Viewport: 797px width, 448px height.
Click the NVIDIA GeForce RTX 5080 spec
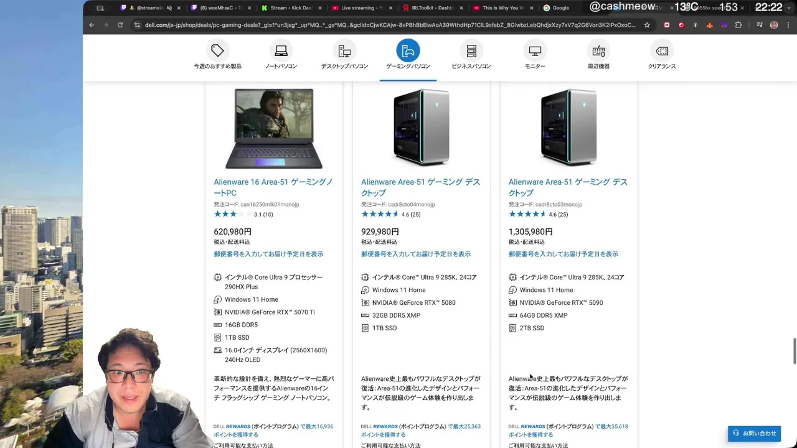click(x=414, y=302)
